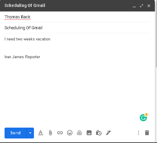Open formatting options with the underlined A icon
157x143 pixels.
41,133
